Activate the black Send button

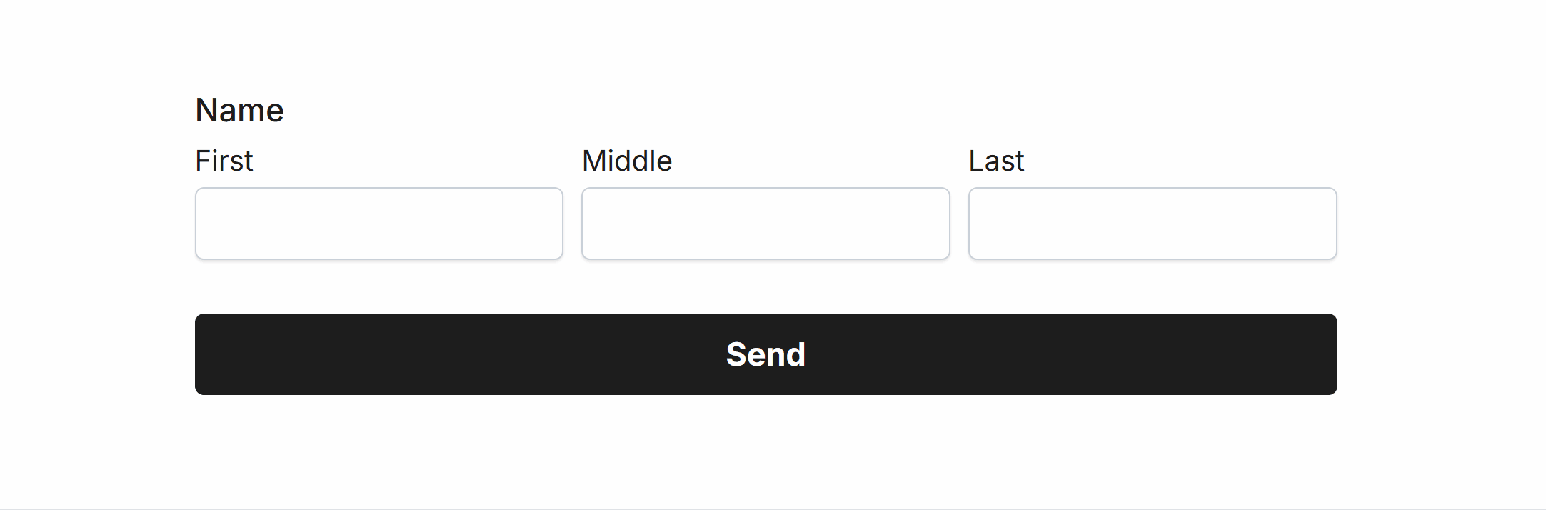[766, 354]
